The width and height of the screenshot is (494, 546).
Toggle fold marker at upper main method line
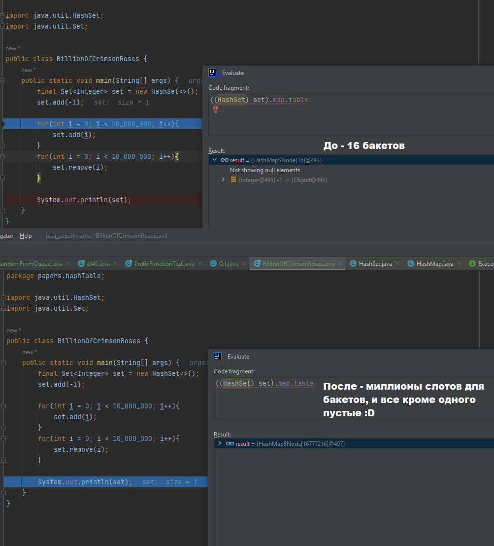pos(3,81)
